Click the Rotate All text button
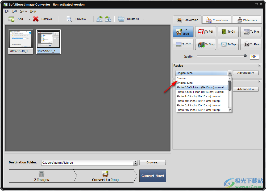 pos(133,19)
